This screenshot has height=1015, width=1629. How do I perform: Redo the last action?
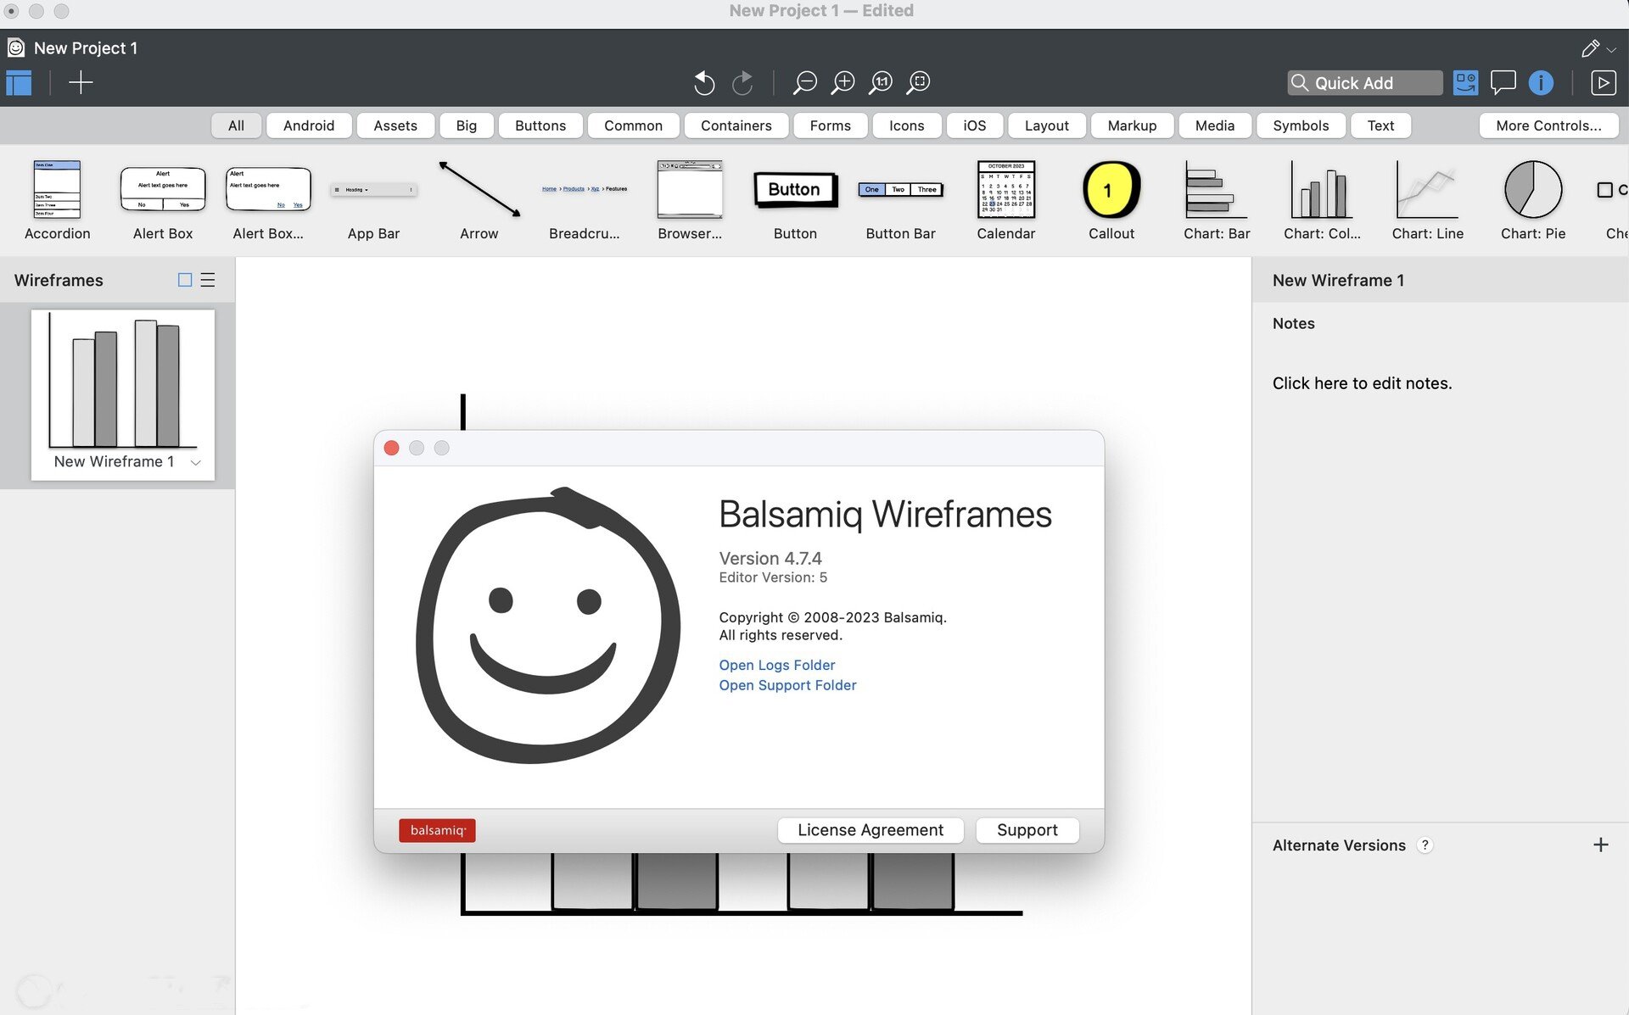(742, 82)
